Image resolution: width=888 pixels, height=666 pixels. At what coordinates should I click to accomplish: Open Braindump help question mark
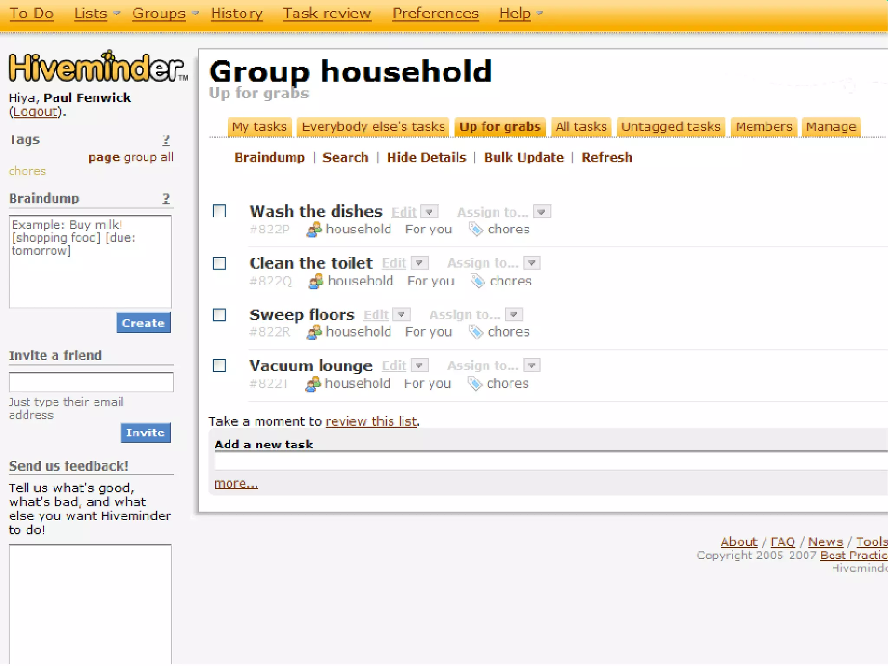click(x=166, y=199)
